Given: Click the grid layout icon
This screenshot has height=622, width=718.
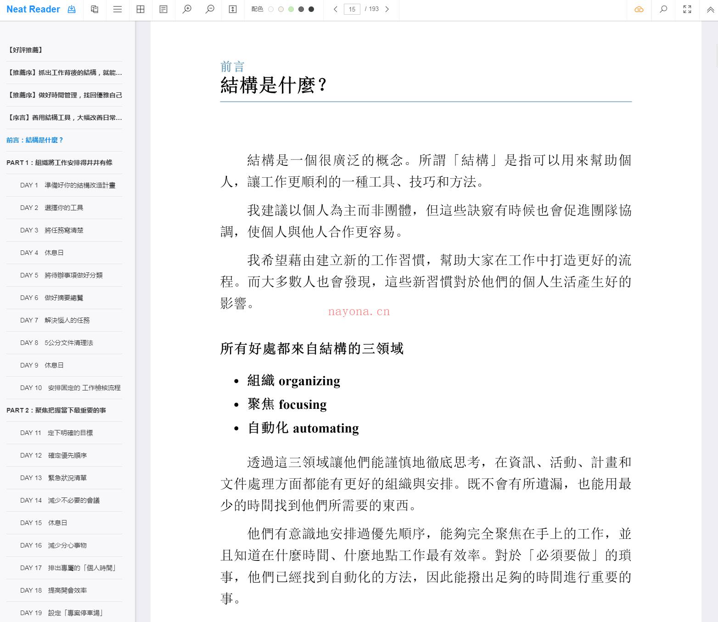Looking at the screenshot, I should click(x=140, y=9).
